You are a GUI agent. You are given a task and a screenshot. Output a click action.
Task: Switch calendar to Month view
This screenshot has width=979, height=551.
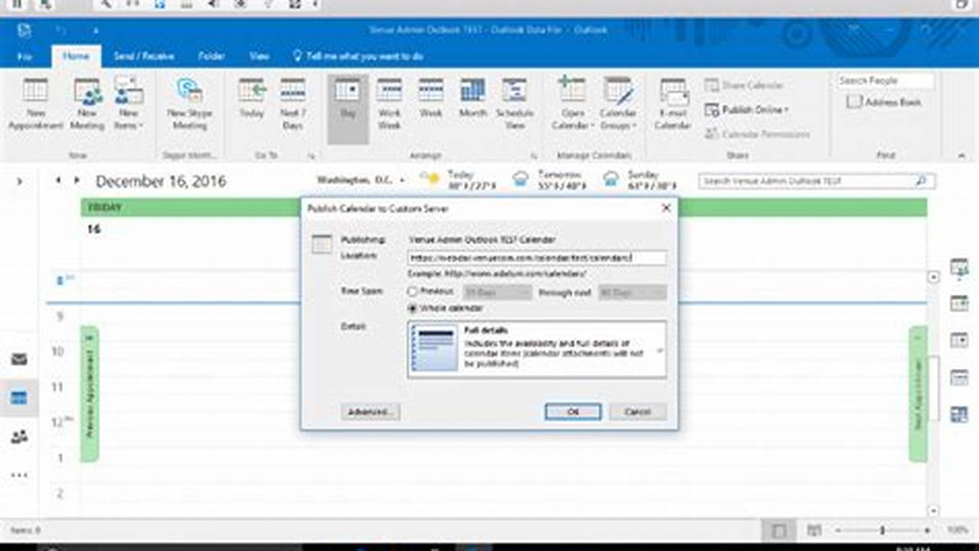coord(472,103)
